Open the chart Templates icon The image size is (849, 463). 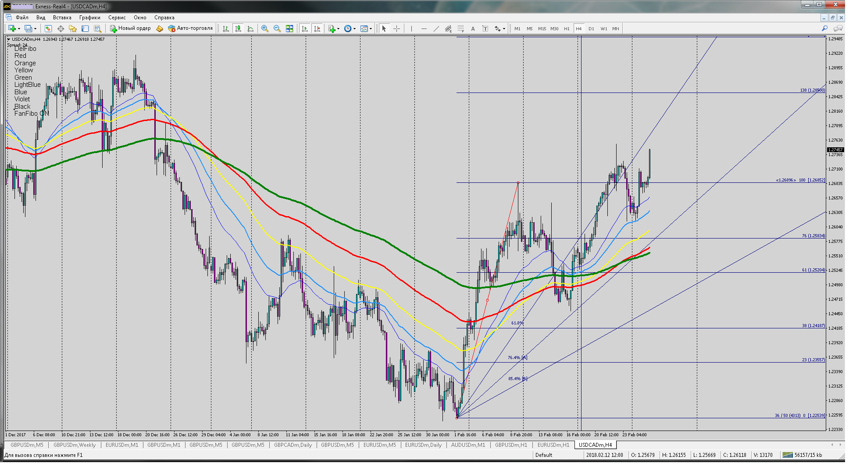(x=364, y=28)
